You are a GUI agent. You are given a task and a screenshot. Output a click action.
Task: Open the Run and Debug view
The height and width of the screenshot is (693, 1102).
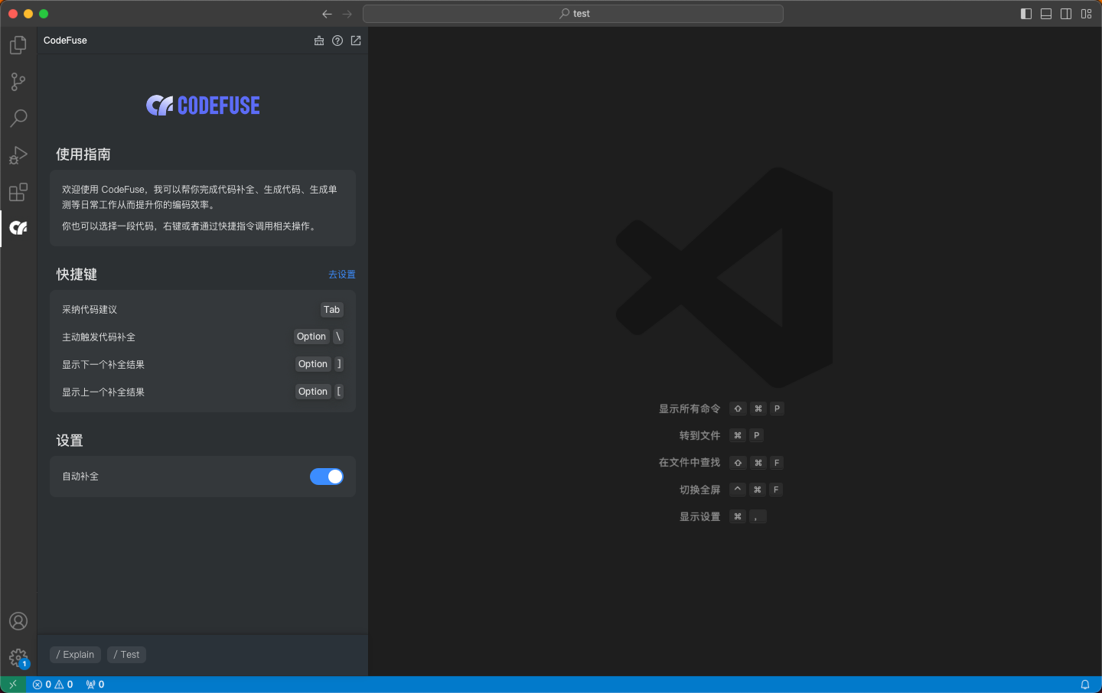tap(18, 155)
